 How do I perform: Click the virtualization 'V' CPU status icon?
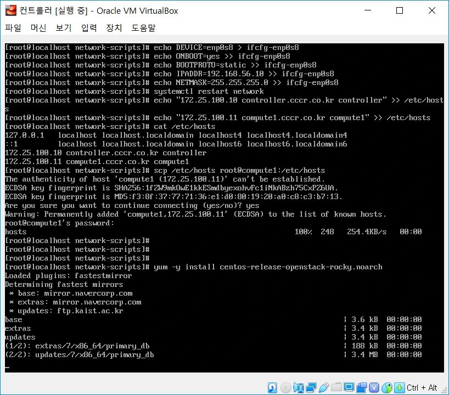[374, 388]
